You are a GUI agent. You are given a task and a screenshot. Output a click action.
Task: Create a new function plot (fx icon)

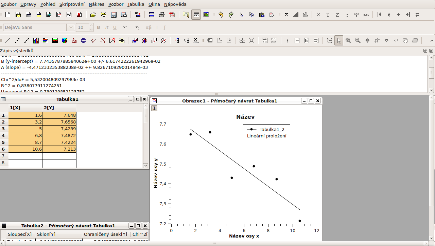[69, 15]
